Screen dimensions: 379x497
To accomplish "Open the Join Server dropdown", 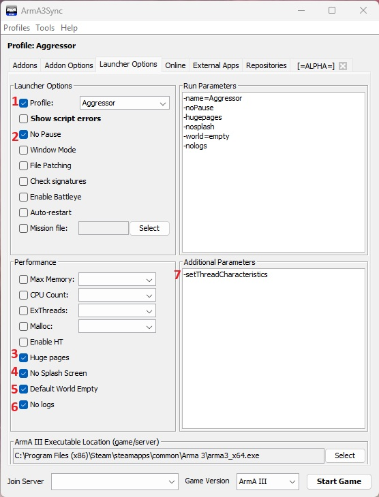I will click(115, 481).
